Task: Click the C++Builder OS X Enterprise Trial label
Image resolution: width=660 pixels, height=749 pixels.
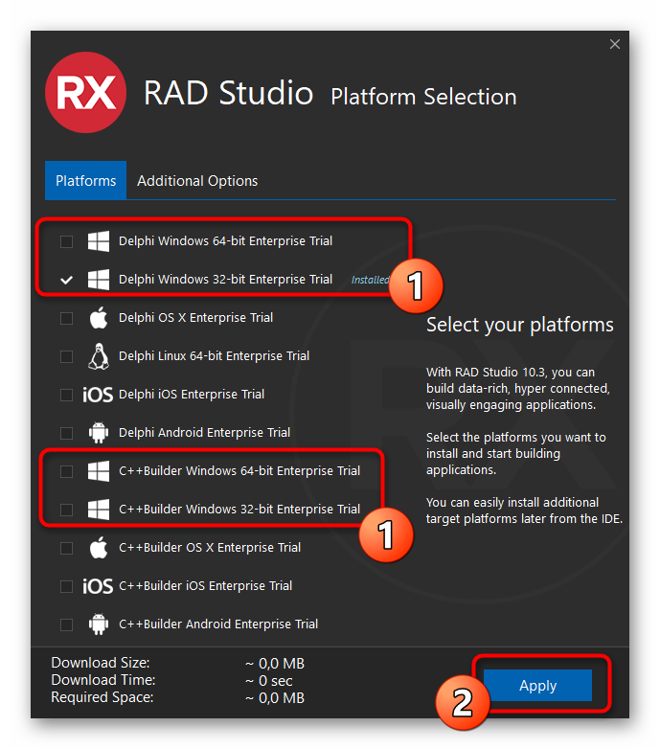Action: pyautogui.click(x=210, y=548)
